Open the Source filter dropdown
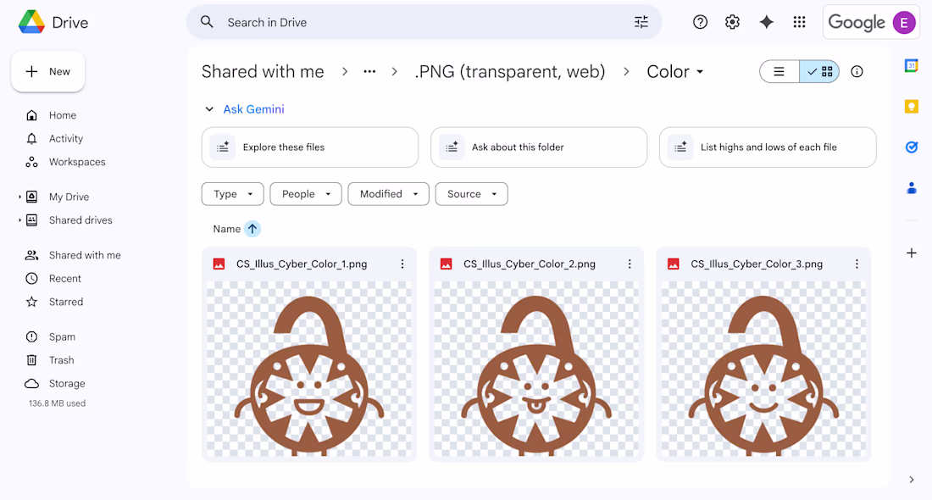The height and width of the screenshot is (500, 932). 471,194
